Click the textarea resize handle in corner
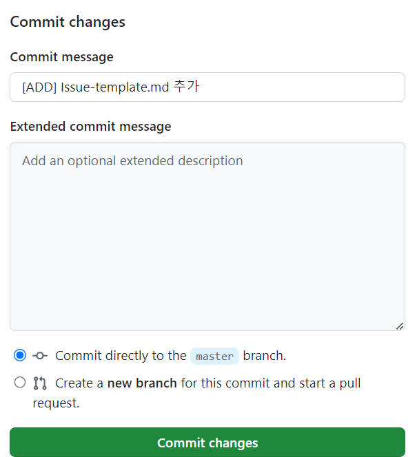Image resolution: width=417 pixels, height=457 pixels. pyautogui.click(x=400, y=326)
